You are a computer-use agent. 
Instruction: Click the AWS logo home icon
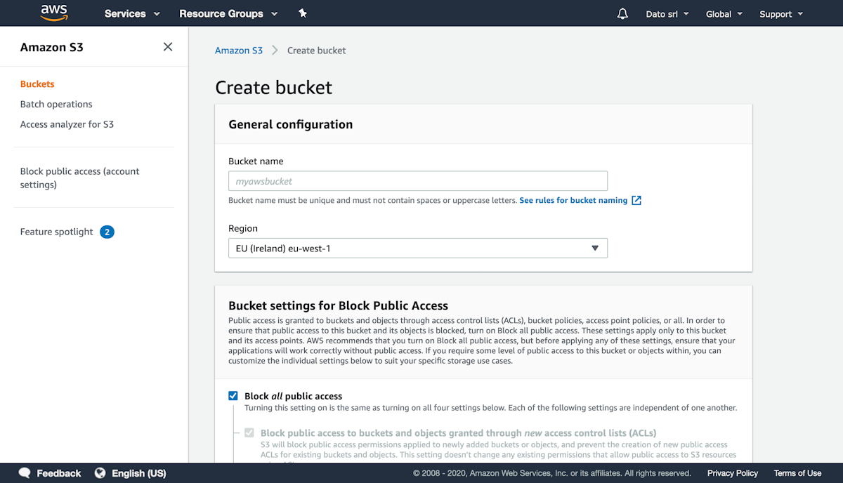(53, 13)
